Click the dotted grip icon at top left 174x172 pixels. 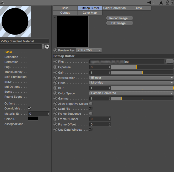[2, 2]
